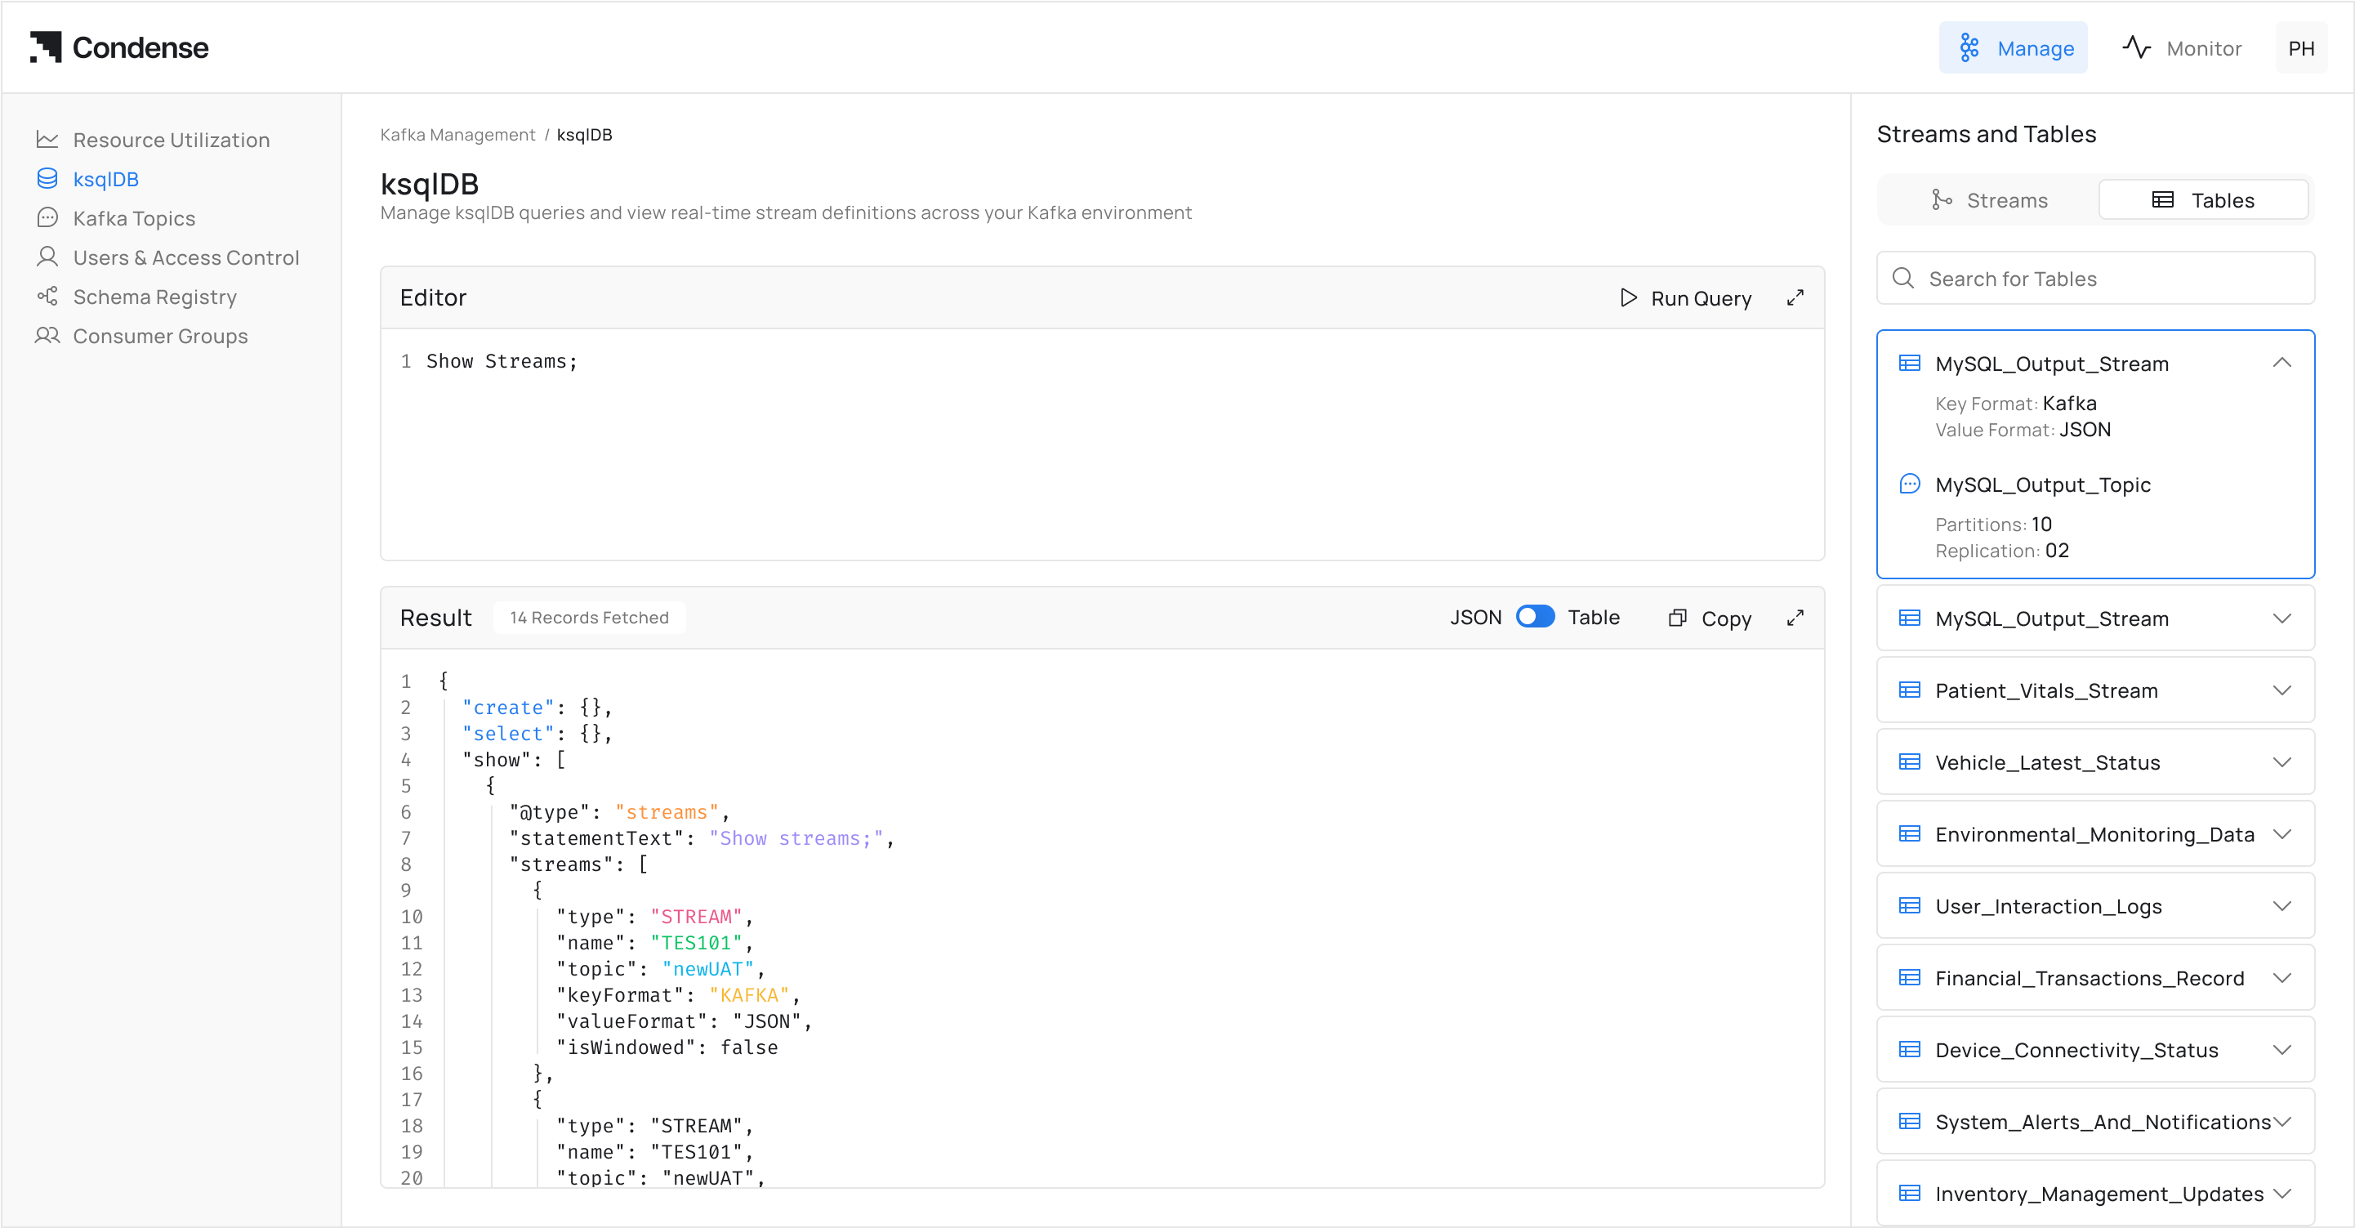Open Resource Utilization chart icon
The image size is (2355, 1228).
click(x=47, y=140)
